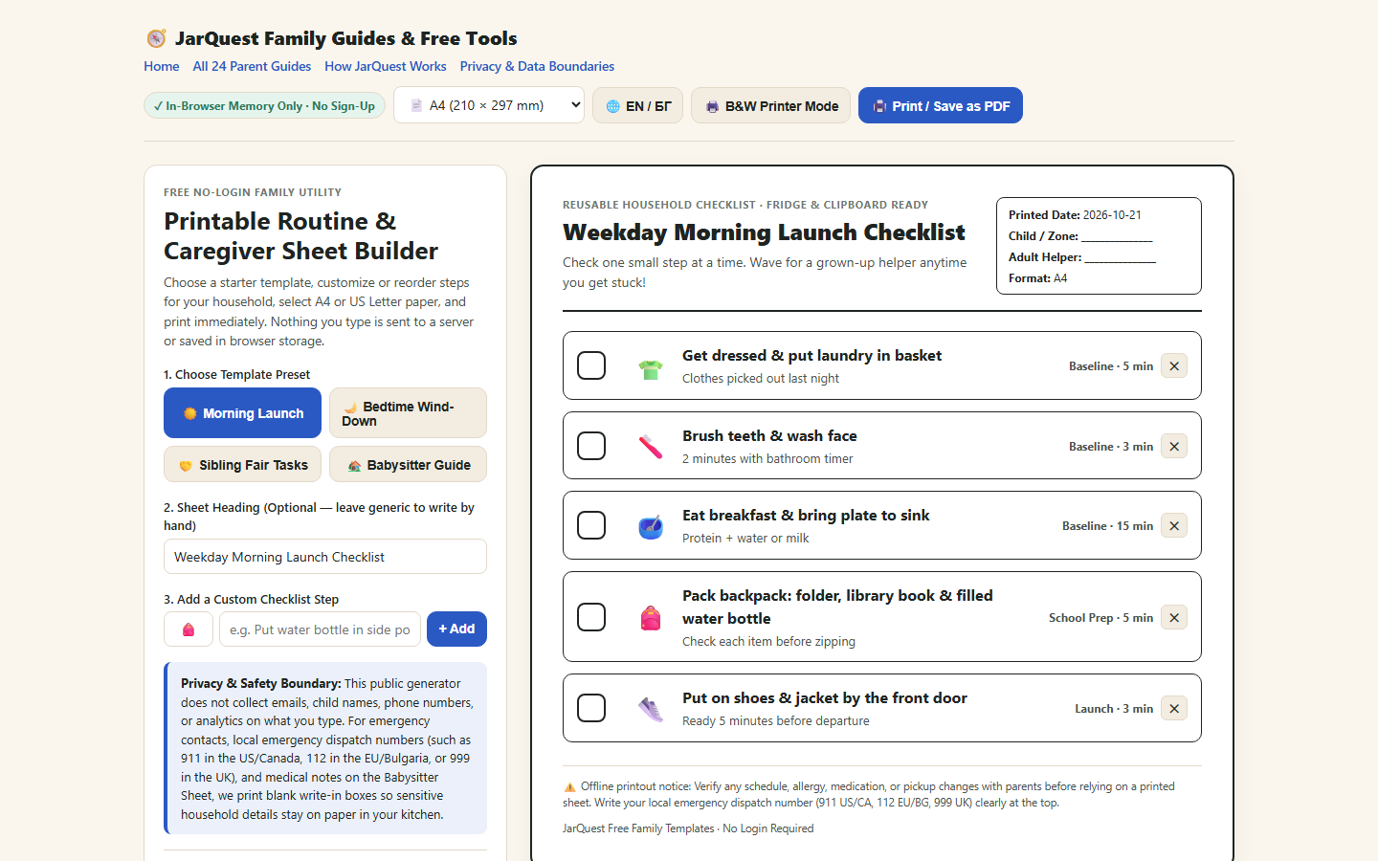Remove the Brush teeth step with X
This screenshot has height=861, width=1378.
click(x=1174, y=446)
